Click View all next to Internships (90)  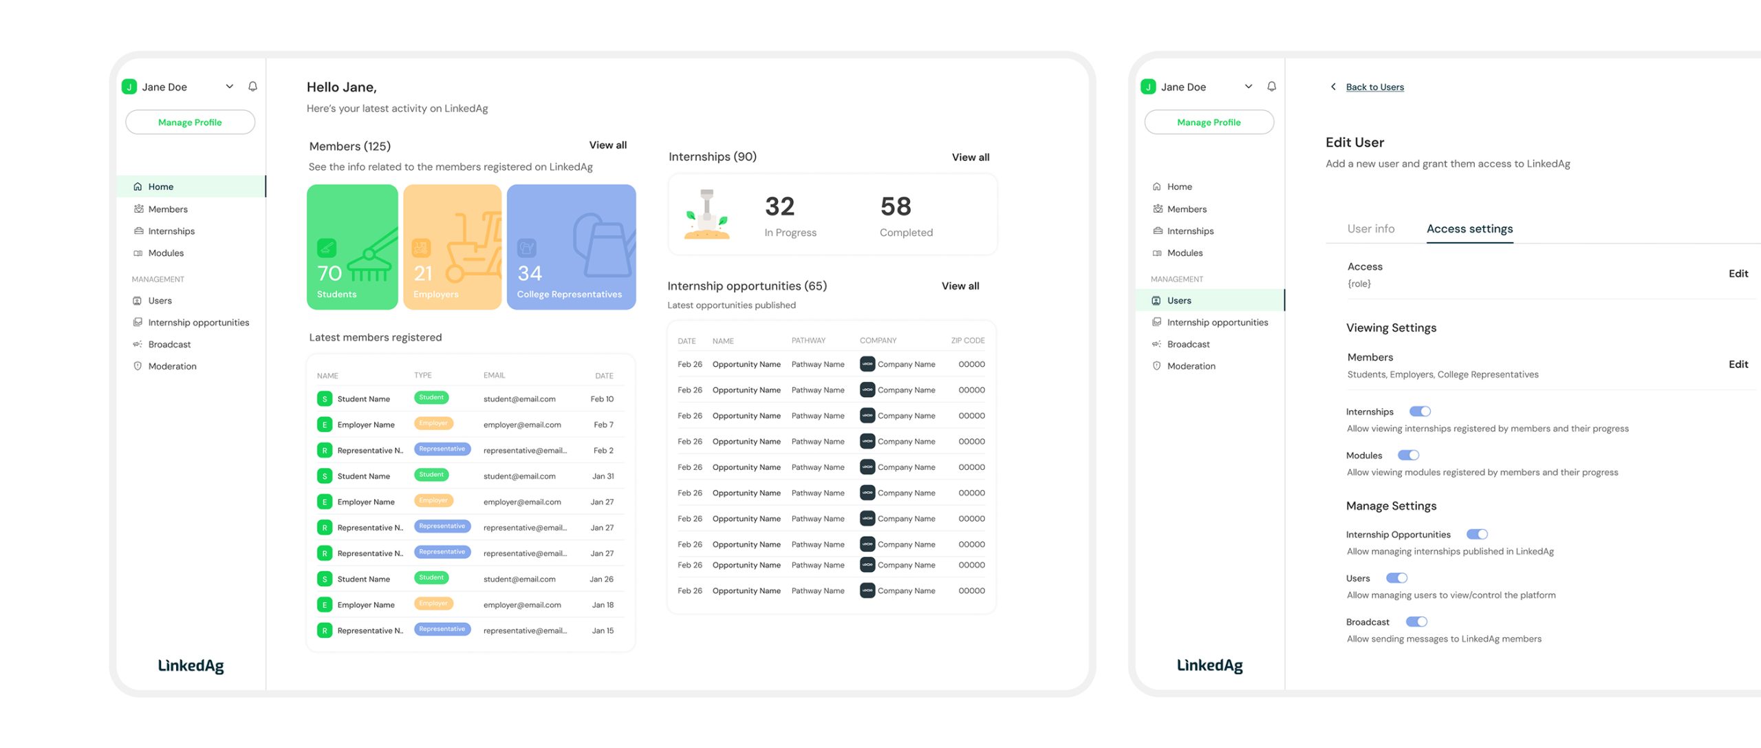[x=970, y=158]
